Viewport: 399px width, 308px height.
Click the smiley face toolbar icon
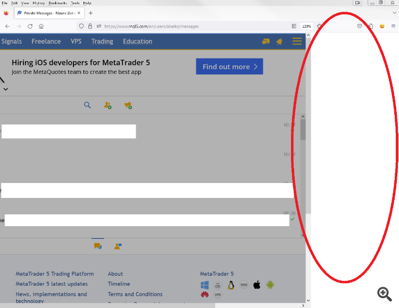(382, 26)
